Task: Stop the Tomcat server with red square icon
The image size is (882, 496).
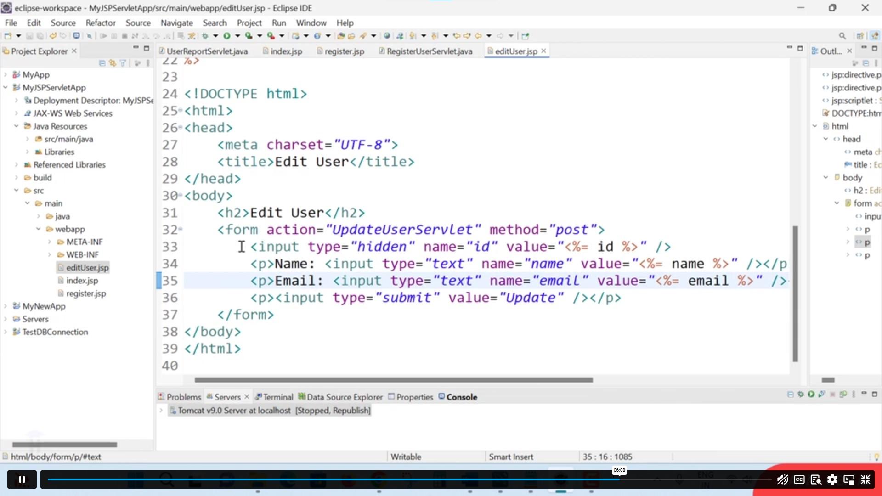Action: tap(833, 394)
